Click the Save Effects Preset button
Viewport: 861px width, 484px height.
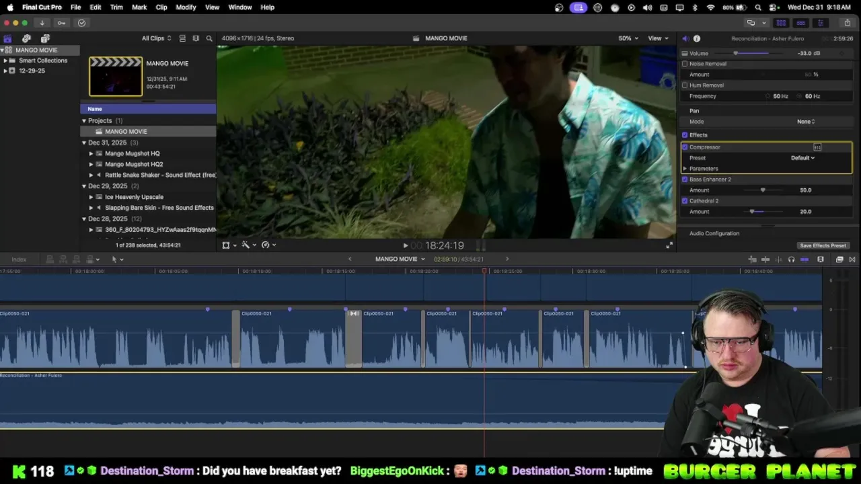tap(823, 246)
